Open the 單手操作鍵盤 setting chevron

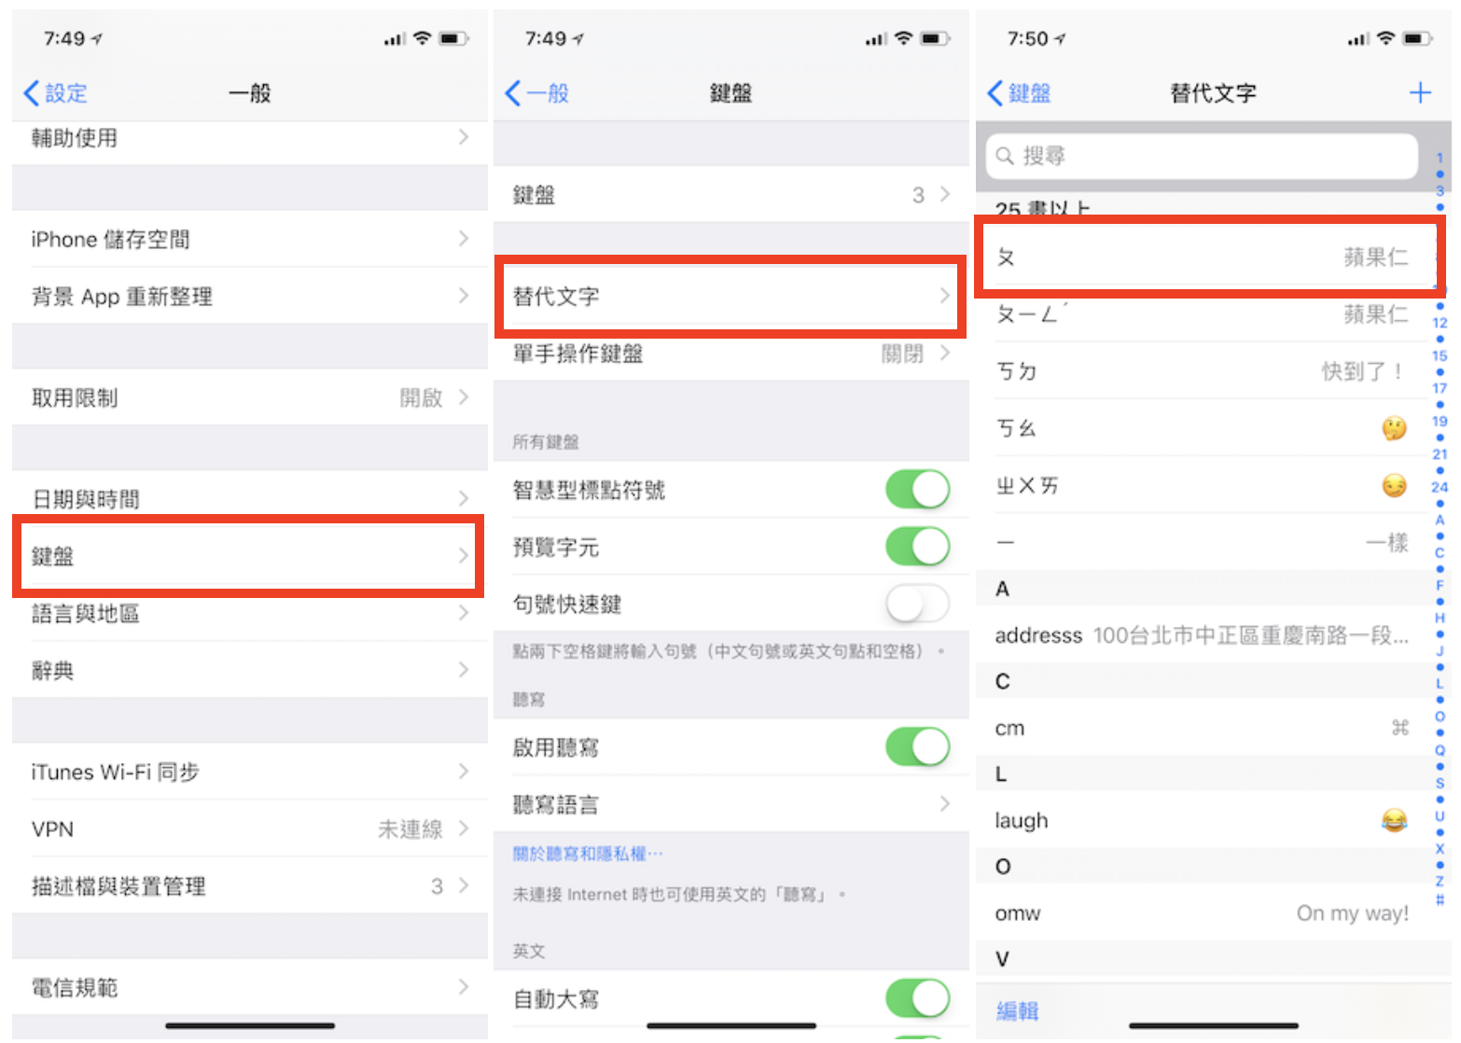(x=945, y=354)
